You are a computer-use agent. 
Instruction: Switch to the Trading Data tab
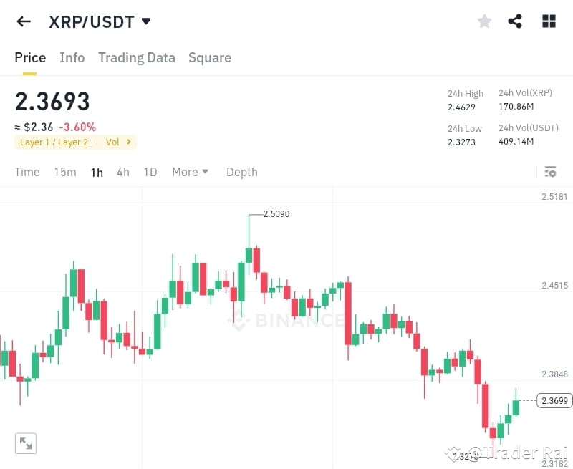137,57
